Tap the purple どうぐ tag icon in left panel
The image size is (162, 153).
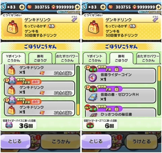[75, 19]
